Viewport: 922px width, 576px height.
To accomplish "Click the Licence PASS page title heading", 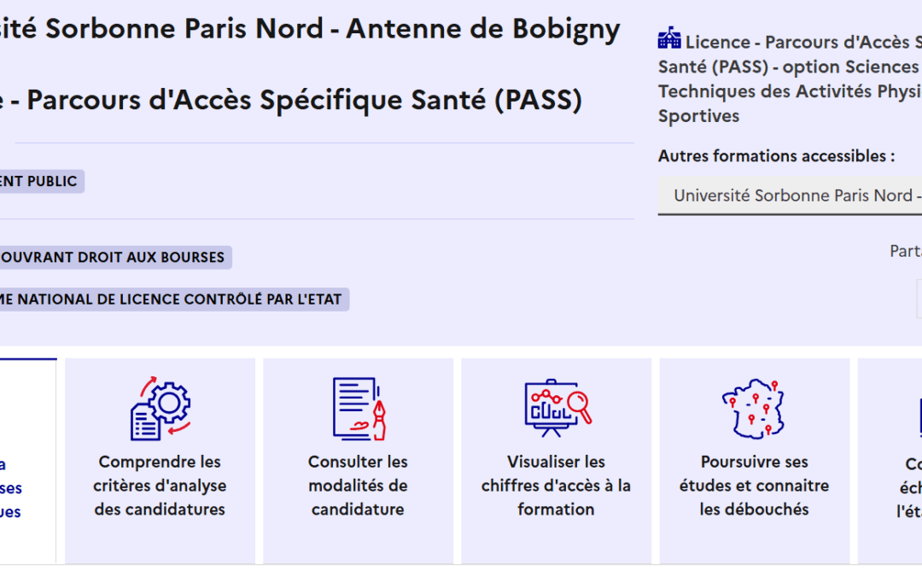I will 290,99.
